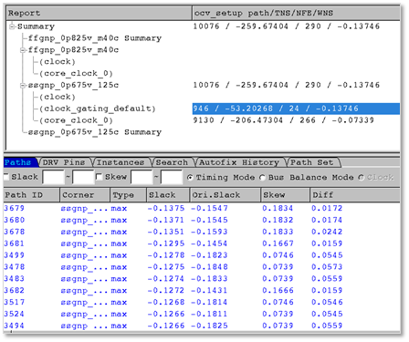409x342 pixels.
Task: Select (core_clock_0) under ffgnp_0p825v_m40c
Action: tap(76, 74)
